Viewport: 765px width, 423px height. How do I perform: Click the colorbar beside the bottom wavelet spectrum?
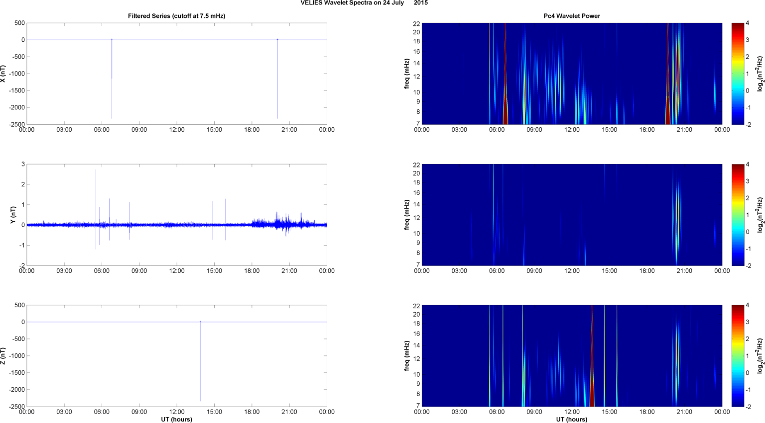click(x=738, y=356)
